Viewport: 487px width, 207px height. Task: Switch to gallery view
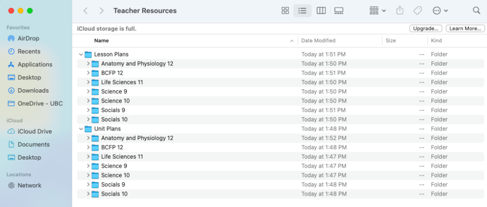click(339, 10)
